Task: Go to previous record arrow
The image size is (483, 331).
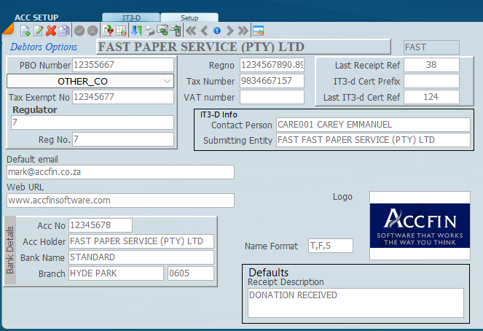Action: pos(204,31)
